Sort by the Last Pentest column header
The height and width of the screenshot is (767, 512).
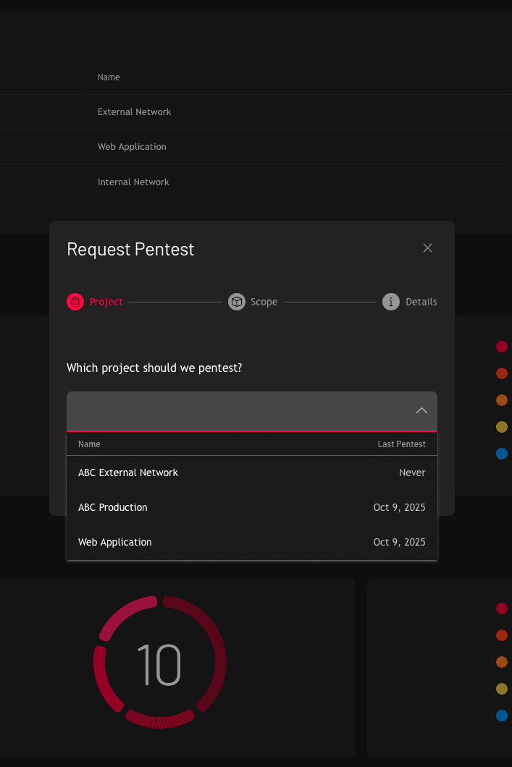pyautogui.click(x=401, y=444)
